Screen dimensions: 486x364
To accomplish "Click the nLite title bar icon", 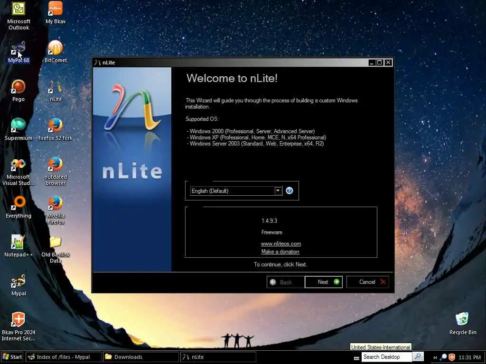I will 98,63.
